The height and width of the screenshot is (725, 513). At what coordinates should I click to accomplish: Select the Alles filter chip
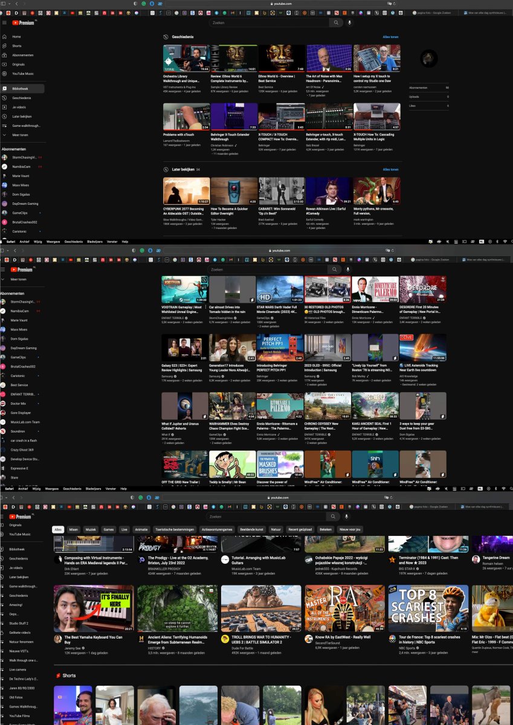click(x=58, y=529)
